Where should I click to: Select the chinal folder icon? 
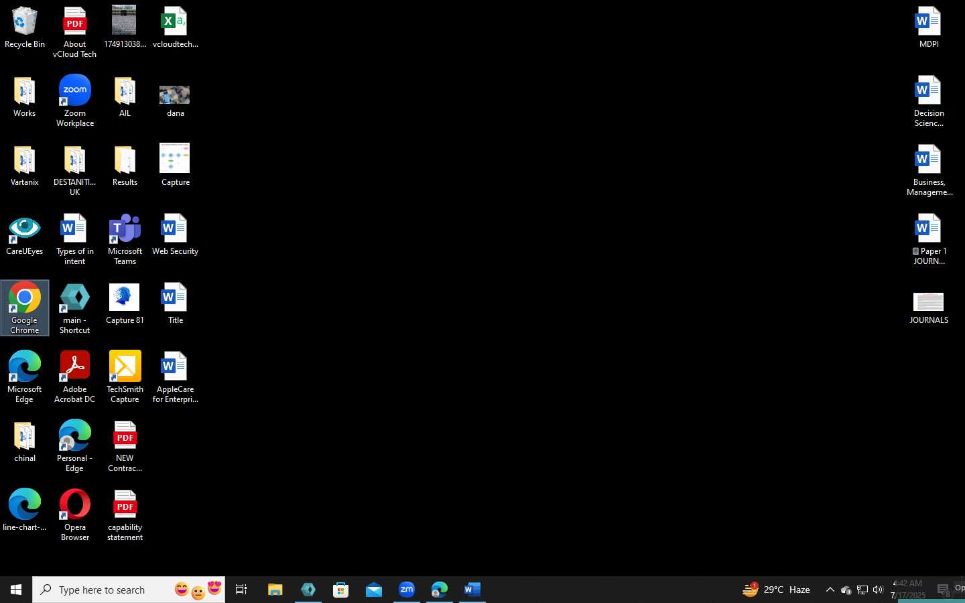pos(25,442)
